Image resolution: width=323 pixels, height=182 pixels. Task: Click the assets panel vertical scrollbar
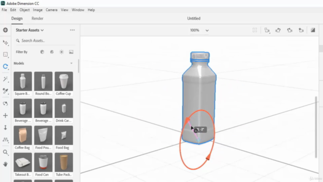(79, 66)
